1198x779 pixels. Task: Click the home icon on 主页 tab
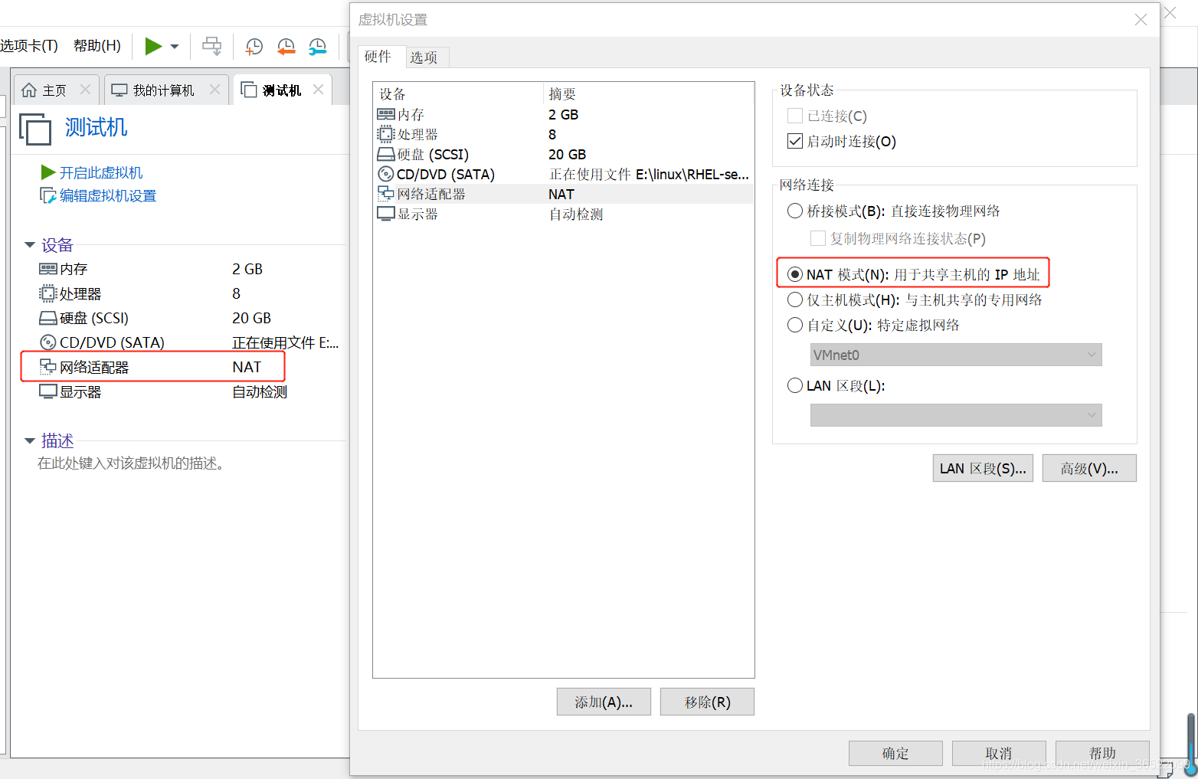[x=29, y=90]
